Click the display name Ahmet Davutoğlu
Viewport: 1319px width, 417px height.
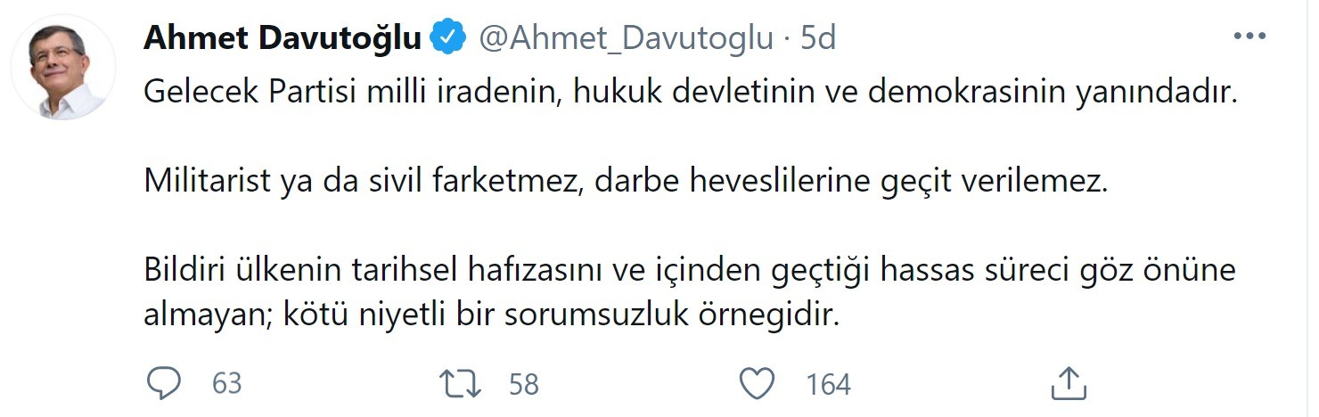[x=282, y=38]
